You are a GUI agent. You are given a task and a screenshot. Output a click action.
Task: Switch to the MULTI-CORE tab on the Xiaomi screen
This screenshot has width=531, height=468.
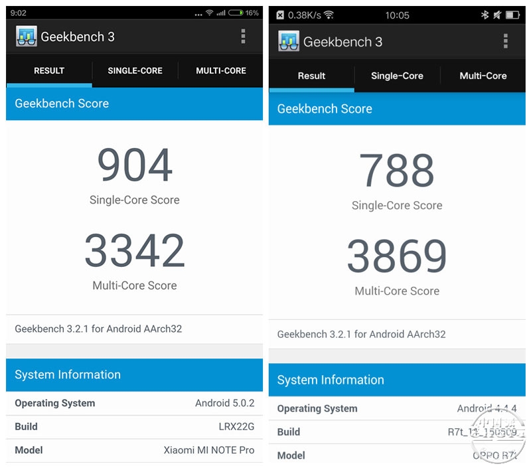click(x=221, y=71)
